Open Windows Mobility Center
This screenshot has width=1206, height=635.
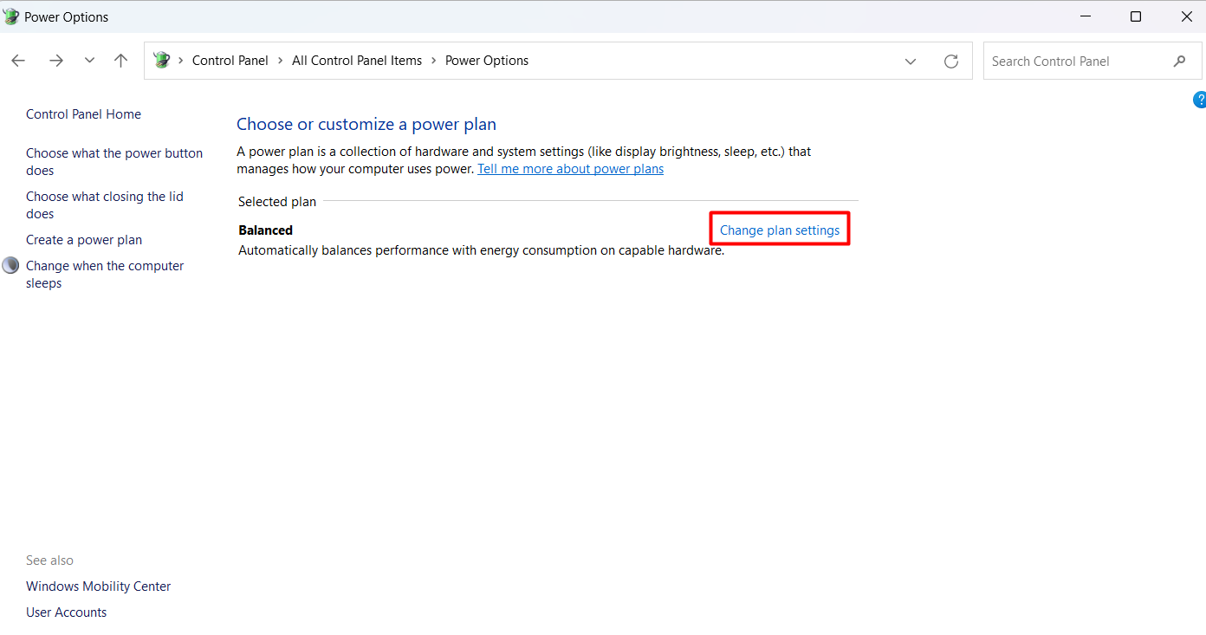(99, 586)
